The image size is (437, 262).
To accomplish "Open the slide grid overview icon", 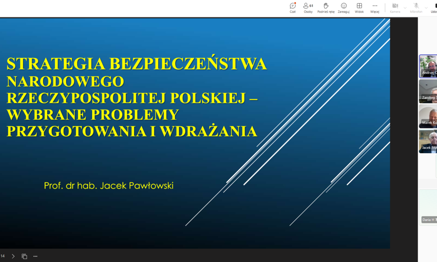I will (x=24, y=256).
